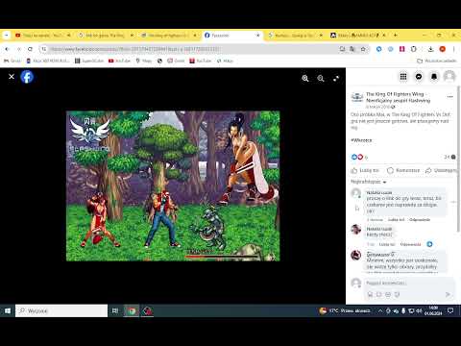Screen dimensions: 461x346
Task: Click the blue reaction icon on the second comment
Action: tap(429, 244)
